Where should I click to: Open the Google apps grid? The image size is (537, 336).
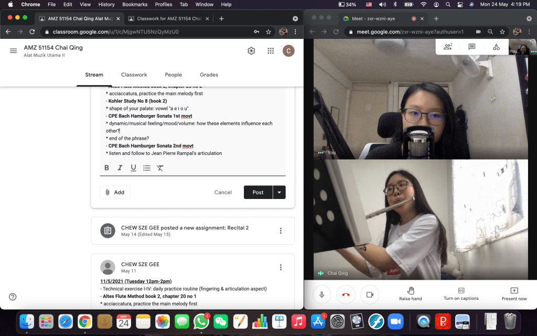pyautogui.click(x=271, y=51)
